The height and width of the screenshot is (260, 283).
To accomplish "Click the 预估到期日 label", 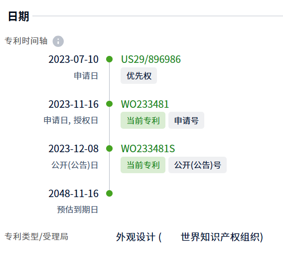I will click(x=78, y=210).
